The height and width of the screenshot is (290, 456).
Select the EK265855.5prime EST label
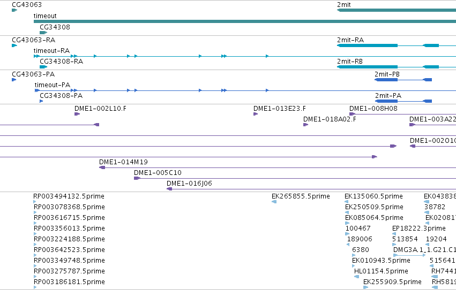tap(301, 196)
